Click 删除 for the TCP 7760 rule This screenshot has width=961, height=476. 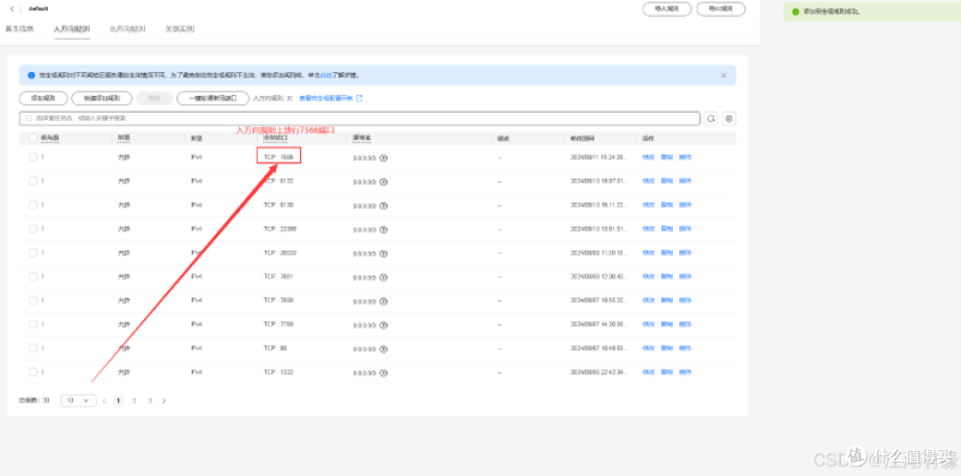click(x=685, y=324)
